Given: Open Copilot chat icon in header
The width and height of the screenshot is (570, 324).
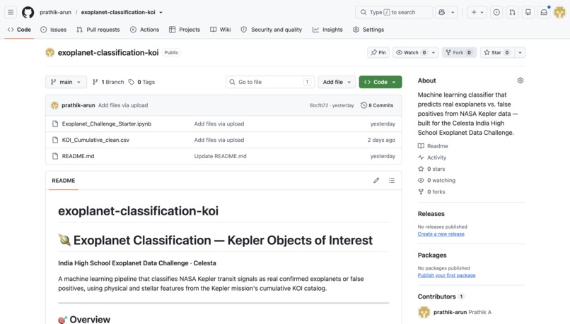Looking at the screenshot, I should [442, 12].
